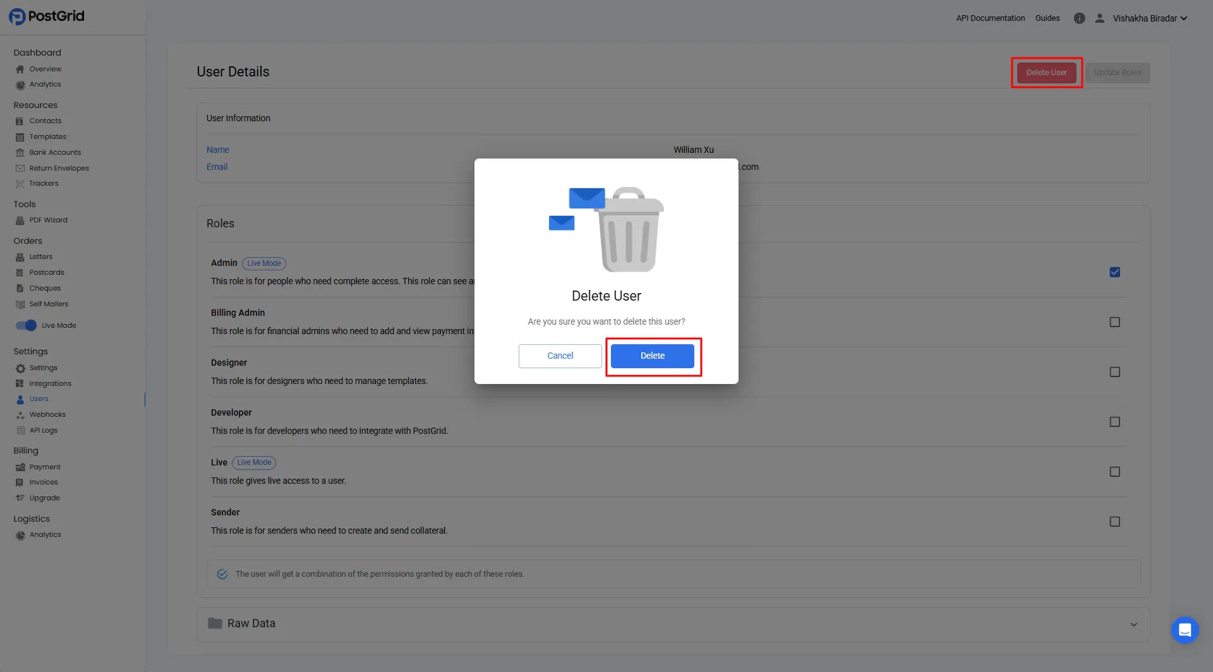
Task: Uncheck the Admin role checkbox
Action: [x=1115, y=272]
